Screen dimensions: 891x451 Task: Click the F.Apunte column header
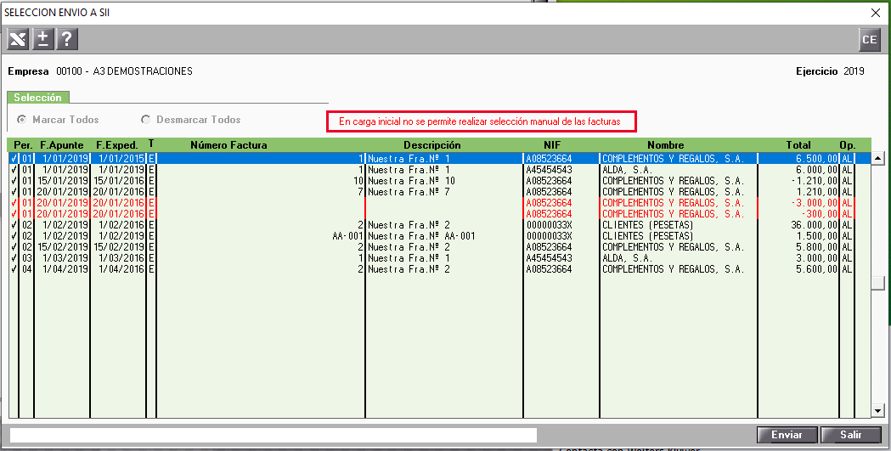(62, 145)
